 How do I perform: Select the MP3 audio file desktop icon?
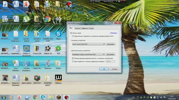pos(5,6)
